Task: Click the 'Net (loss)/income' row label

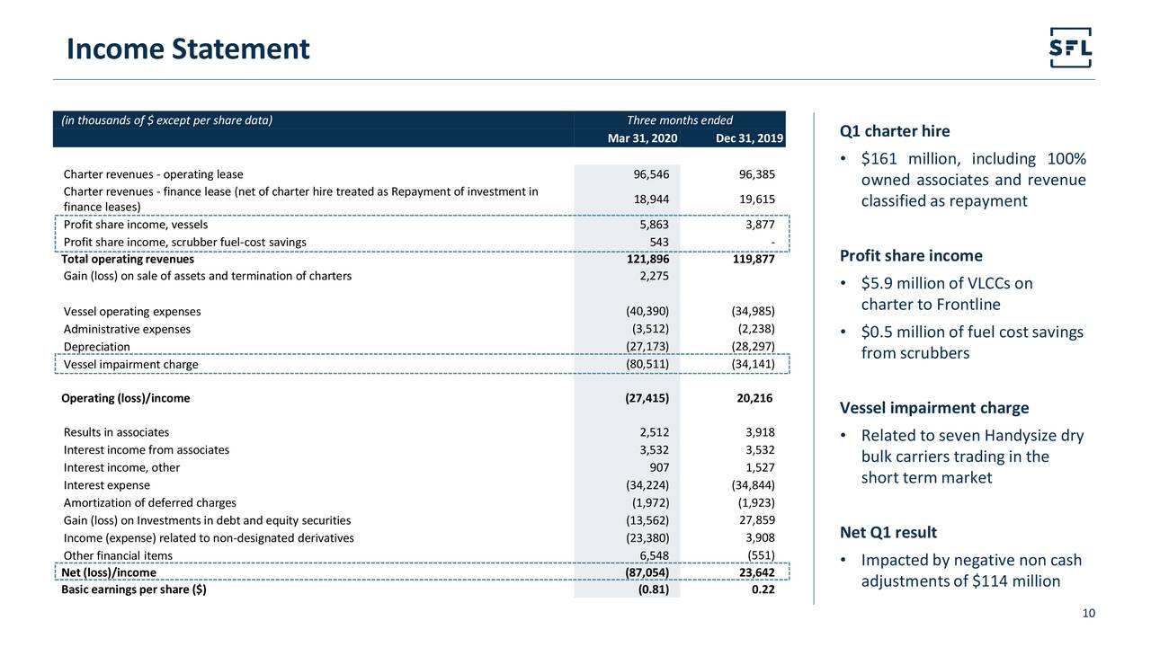Action: (x=108, y=572)
